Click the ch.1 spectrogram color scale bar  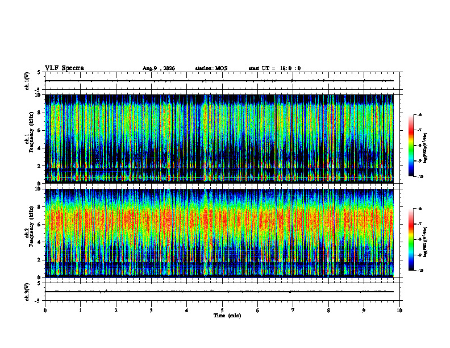[411, 146]
